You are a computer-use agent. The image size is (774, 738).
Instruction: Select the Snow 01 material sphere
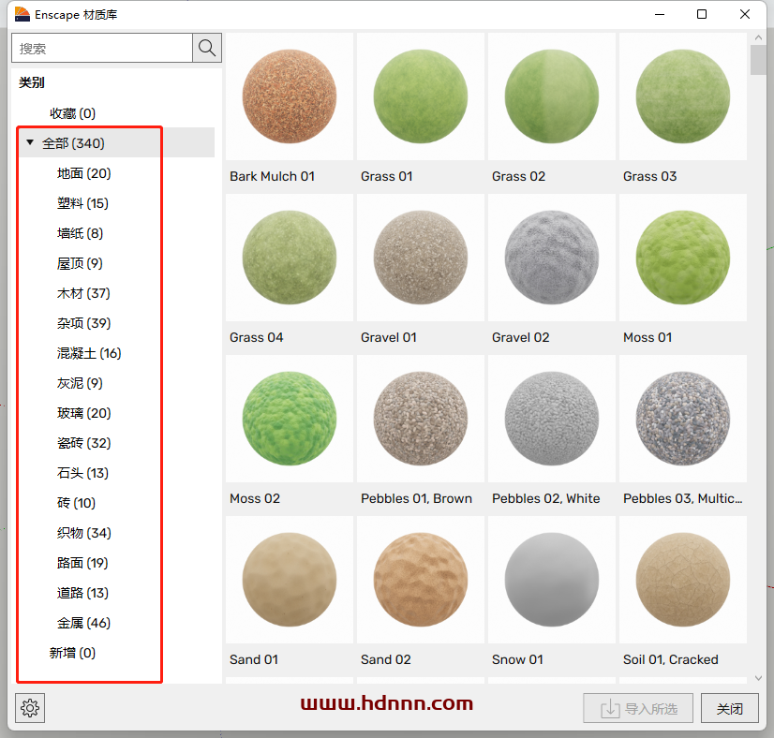coord(552,580)
